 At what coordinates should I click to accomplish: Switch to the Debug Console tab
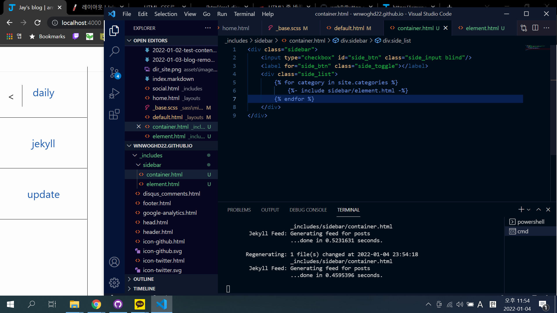point(308,210)
